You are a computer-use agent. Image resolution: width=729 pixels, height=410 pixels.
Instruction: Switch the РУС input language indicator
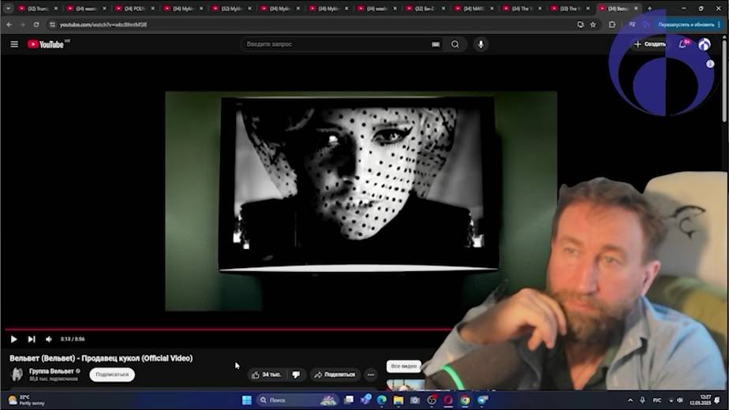657,401
